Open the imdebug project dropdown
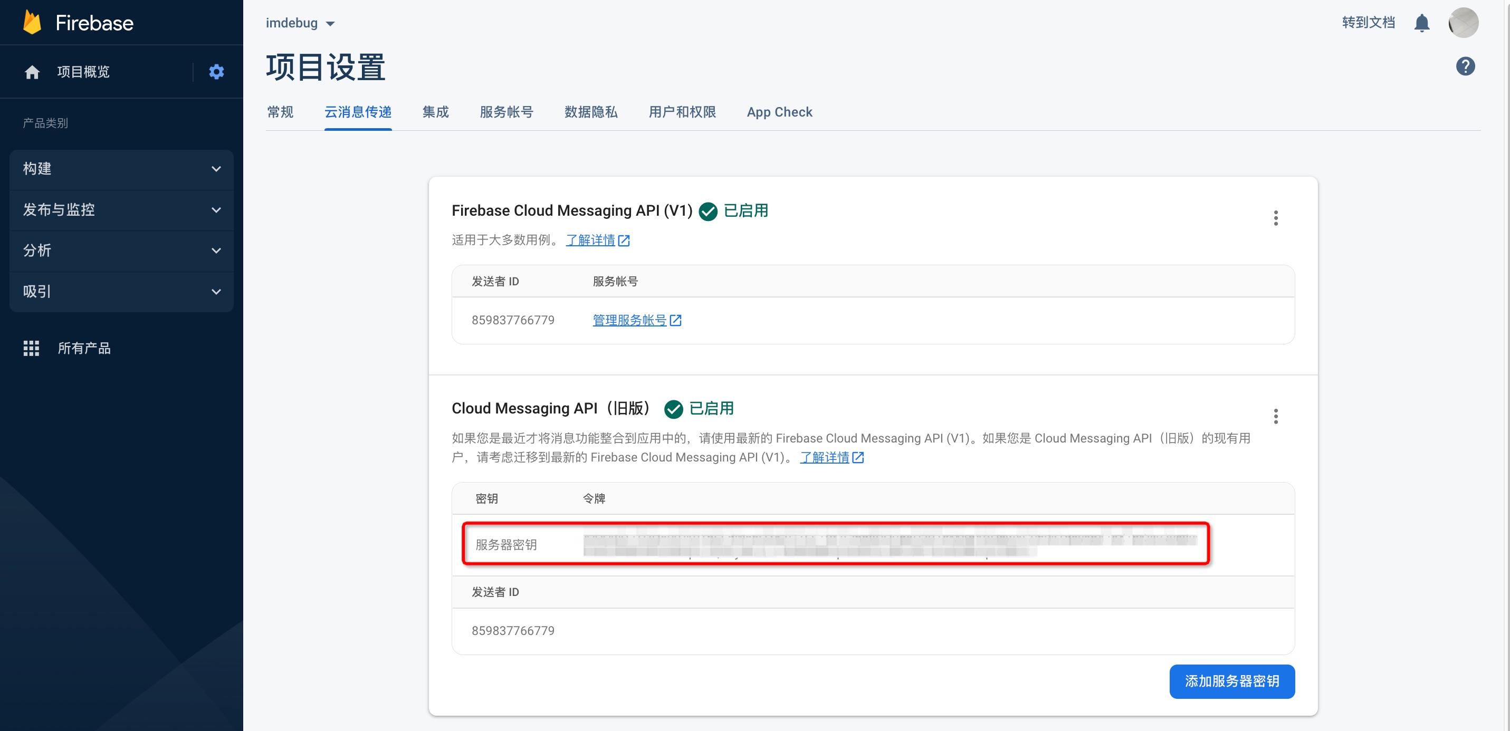 tap(300, 23)
